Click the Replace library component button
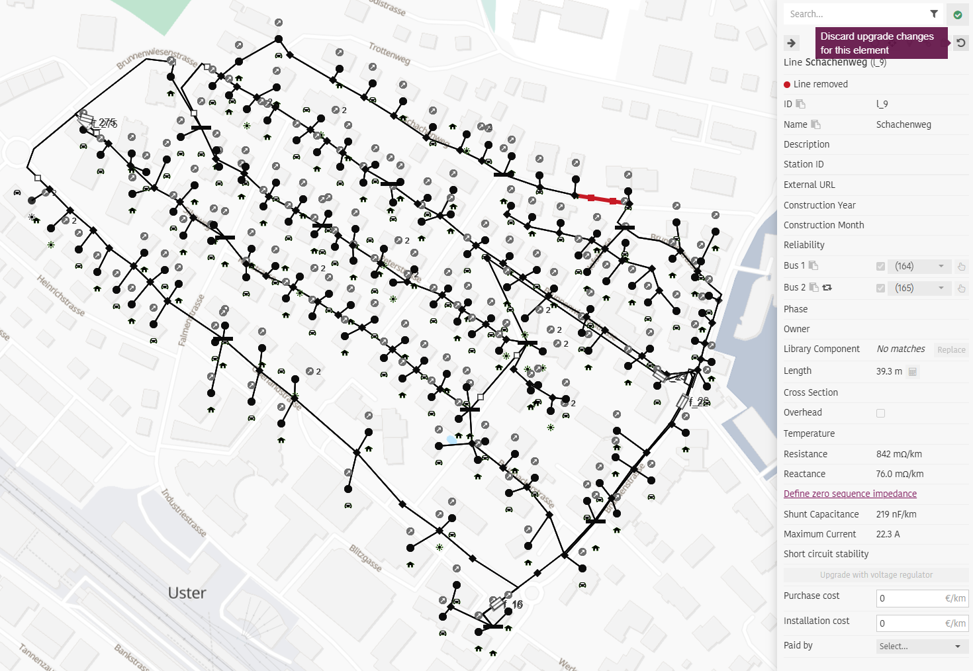This screenshot has height=671, width=973. pyautogui.click(x=951, y=350)
